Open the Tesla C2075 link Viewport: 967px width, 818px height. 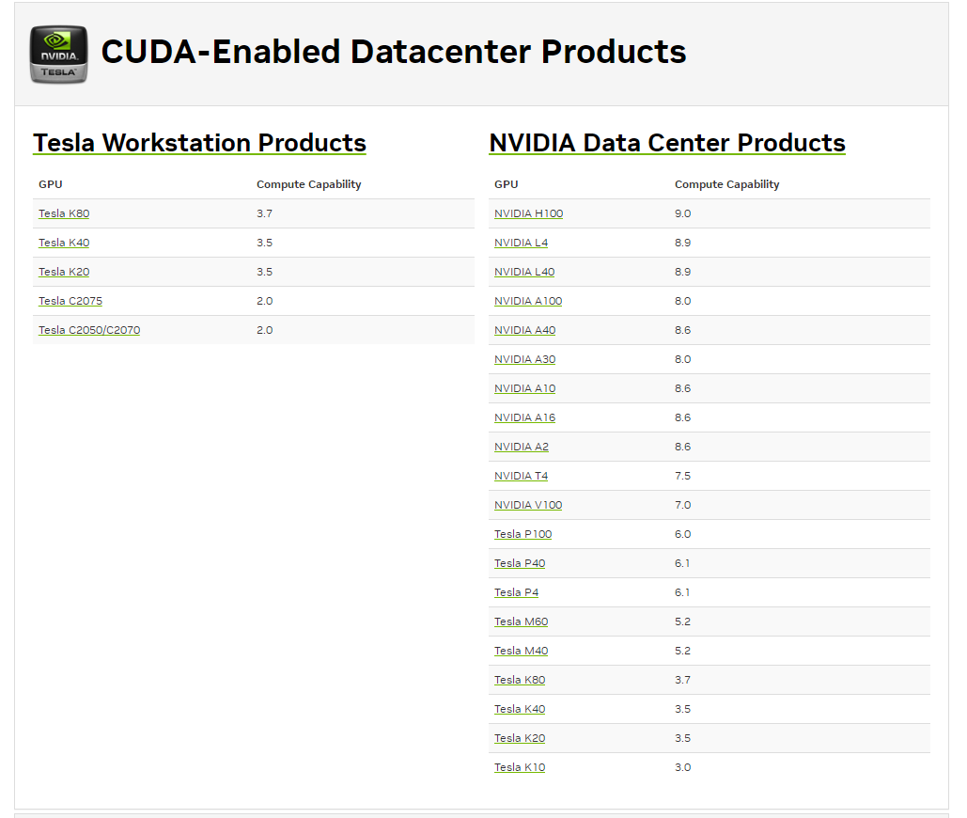click(70, 301)
